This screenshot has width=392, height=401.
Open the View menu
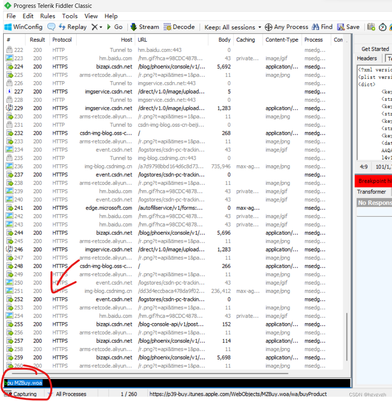tap(91, 16)
